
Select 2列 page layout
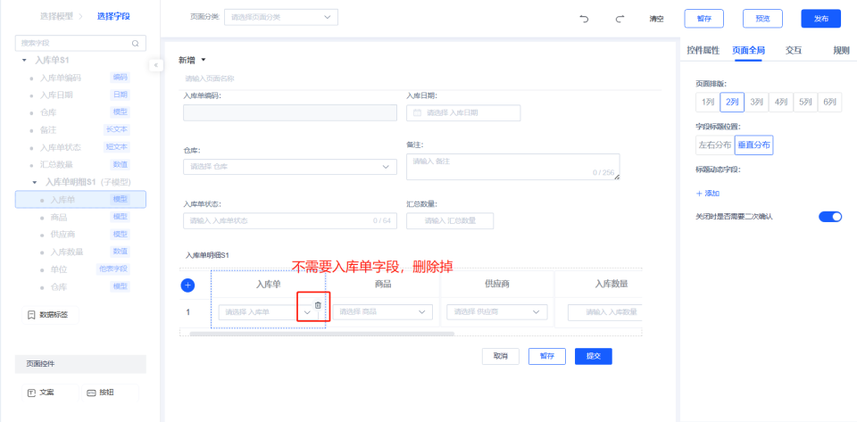(x=732, y=102)
